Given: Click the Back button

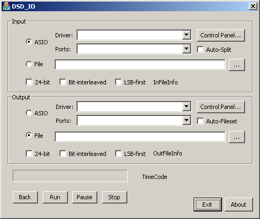Looking at the screenshot, I should pos(25,197).
